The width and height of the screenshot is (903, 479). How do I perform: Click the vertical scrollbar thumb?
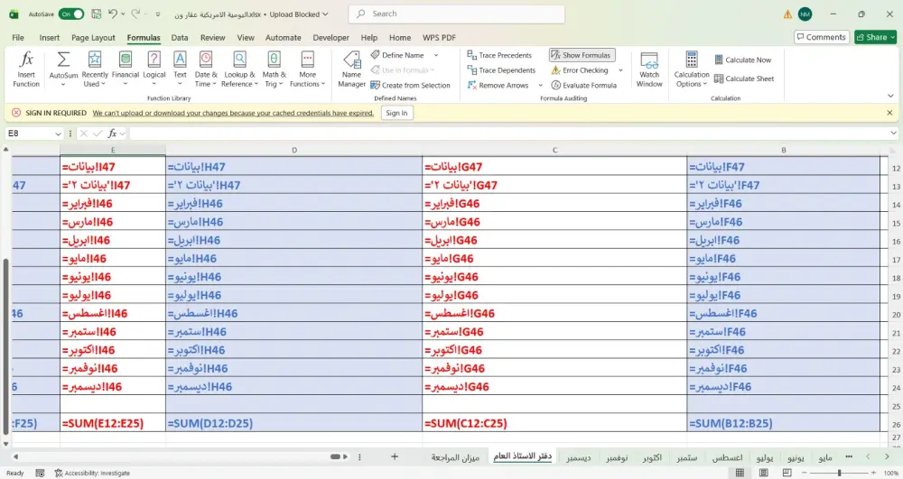click(x=5, y=346)
